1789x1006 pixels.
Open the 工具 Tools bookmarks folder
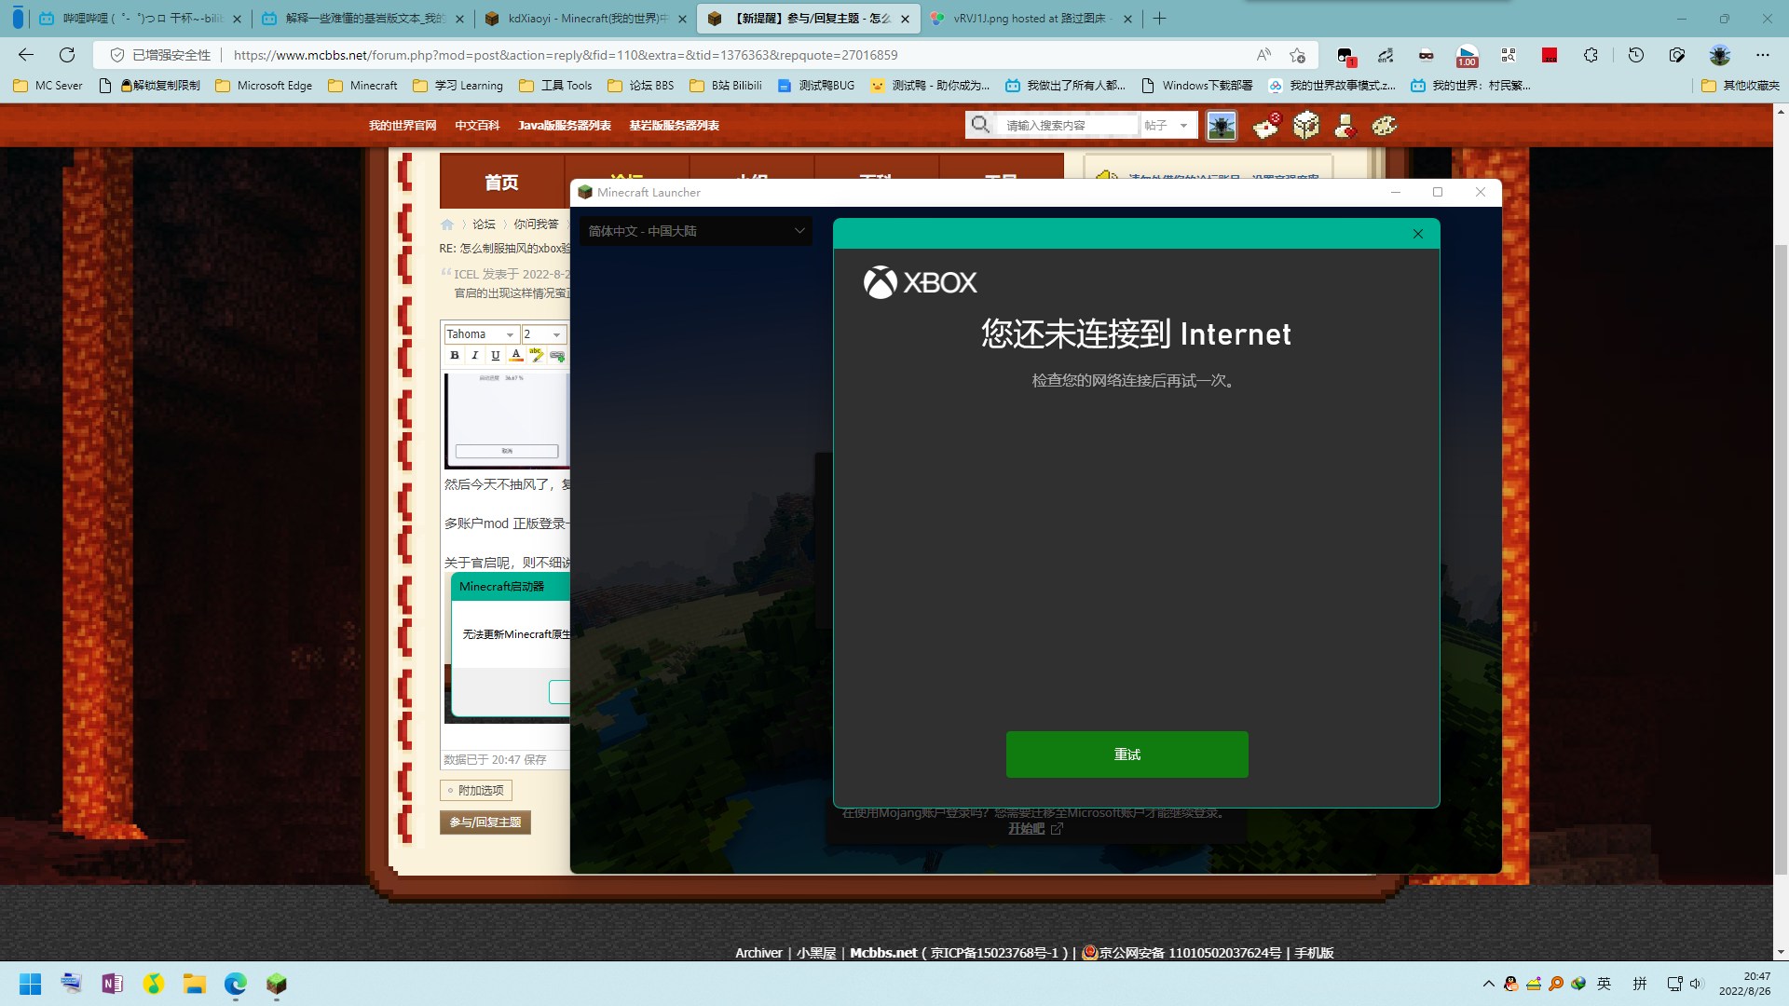(555, 86)
